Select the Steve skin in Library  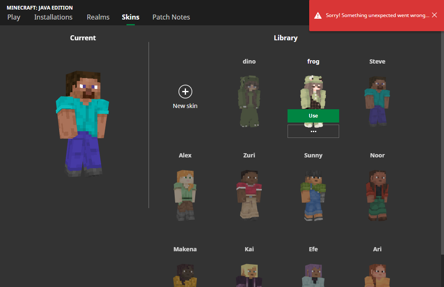[x=377, y=101]
